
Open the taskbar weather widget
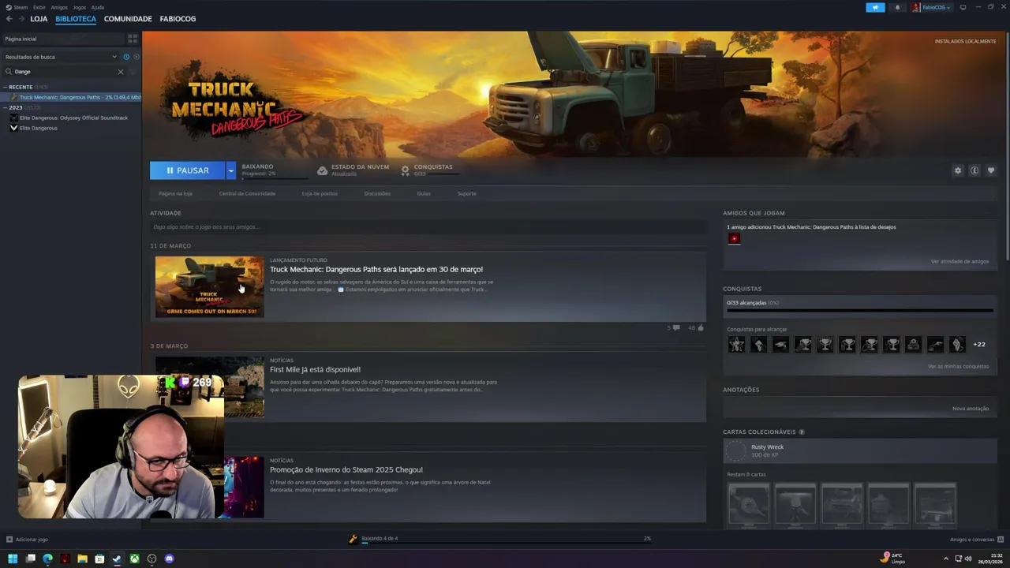click(x=892, y=558)
